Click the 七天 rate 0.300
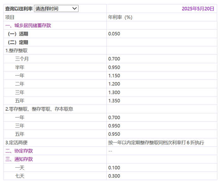This screenshot has width=221, height=184. coord(114,176)
